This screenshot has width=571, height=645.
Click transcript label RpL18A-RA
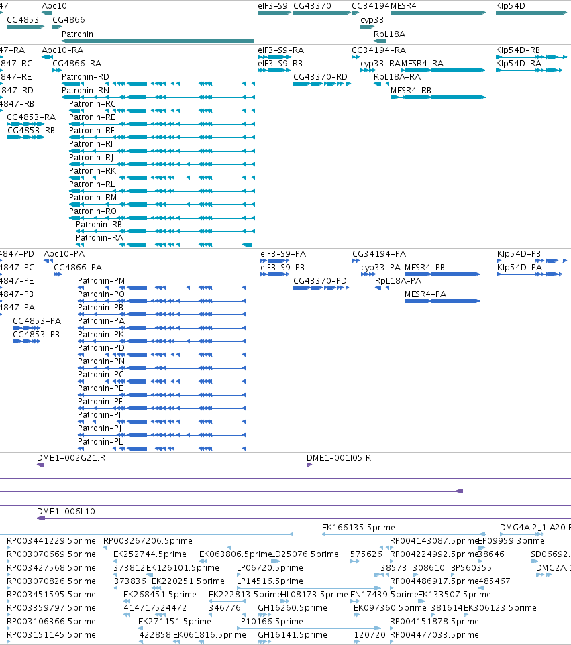pyautogui.click(x=397, y=77)
